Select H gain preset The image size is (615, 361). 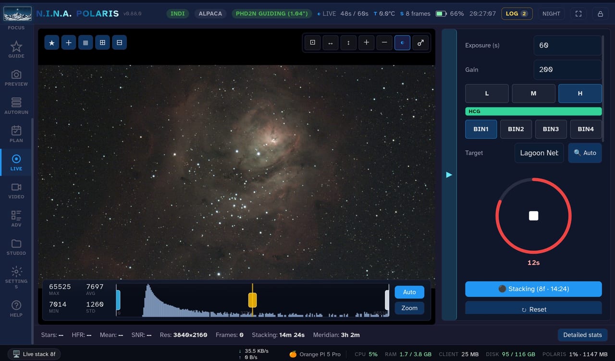click(x=580, y=94)
